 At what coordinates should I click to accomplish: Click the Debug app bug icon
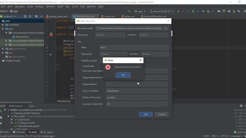[x=193, y=11]
